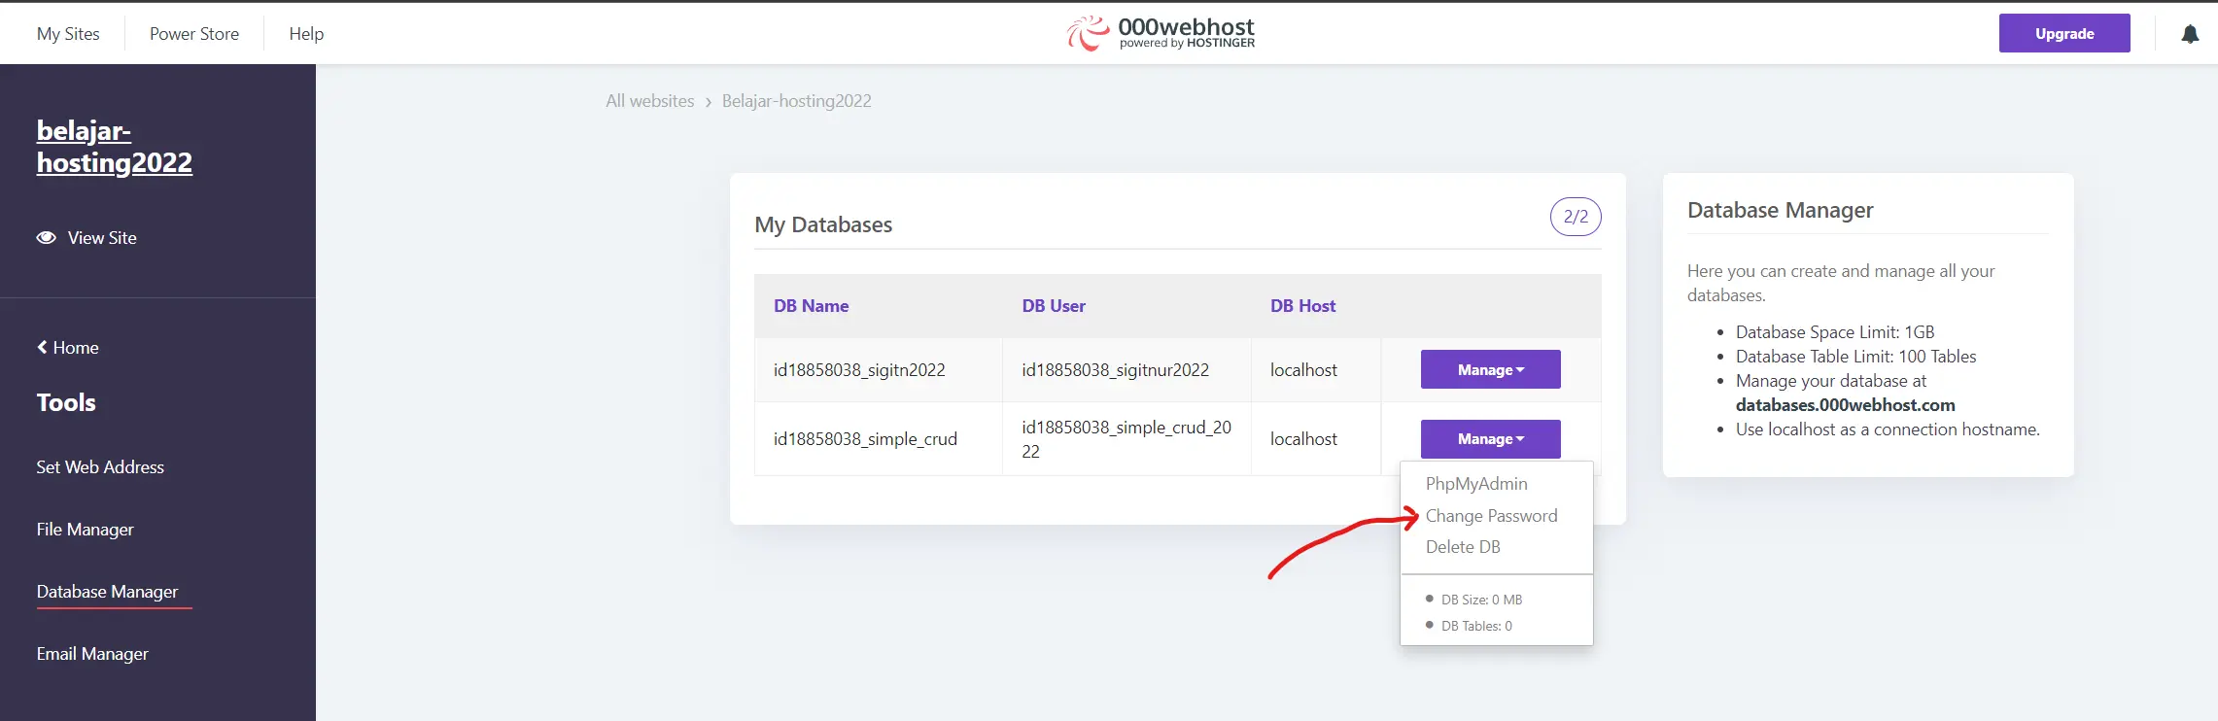Screen dimensions: 2218x721
Task: Click Database Table Limit: 100 Tables text
Action: (x=1856, y=357)
